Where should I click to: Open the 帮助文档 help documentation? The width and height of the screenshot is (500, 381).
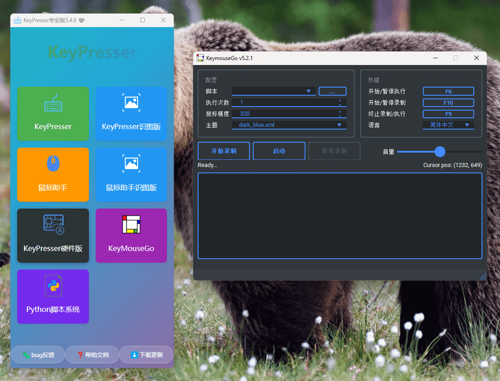(x=92, y=354)
